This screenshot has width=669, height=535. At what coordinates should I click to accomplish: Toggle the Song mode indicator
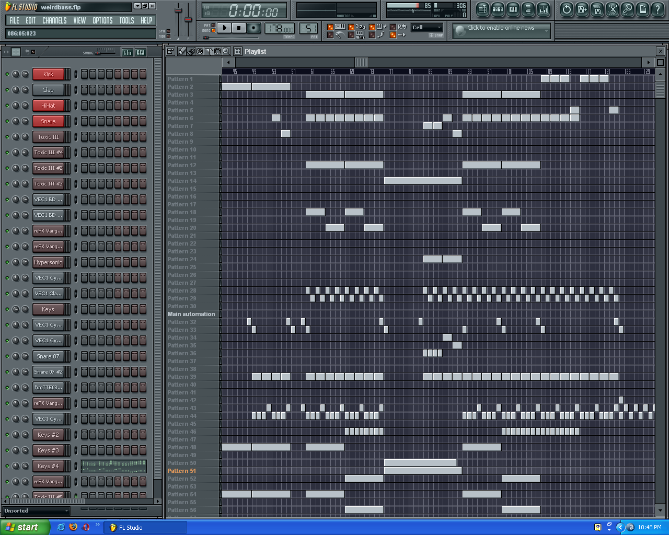pyautogui.click(x=213, y=31)
